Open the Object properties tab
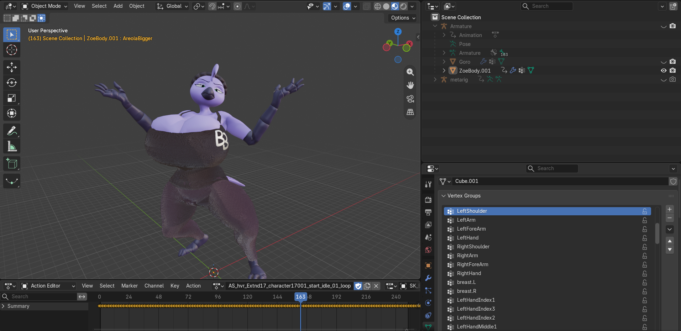681x331 pixels. (428, 266)
